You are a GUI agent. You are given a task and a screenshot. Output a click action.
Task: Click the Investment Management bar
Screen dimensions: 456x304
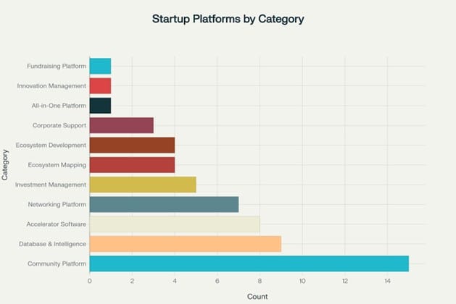click(143, 185)
